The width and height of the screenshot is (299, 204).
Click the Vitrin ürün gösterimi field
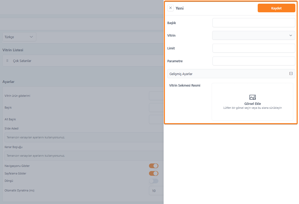156,96
